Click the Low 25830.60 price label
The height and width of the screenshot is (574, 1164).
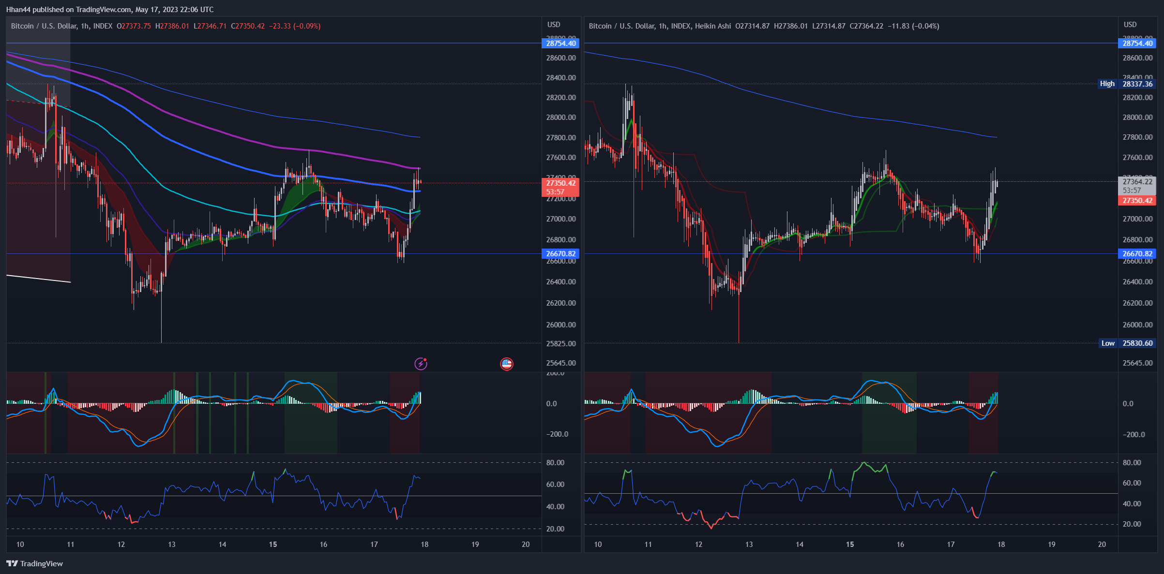click(1127, 343)
